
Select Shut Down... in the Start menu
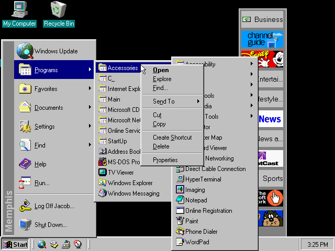pos(54,225)
